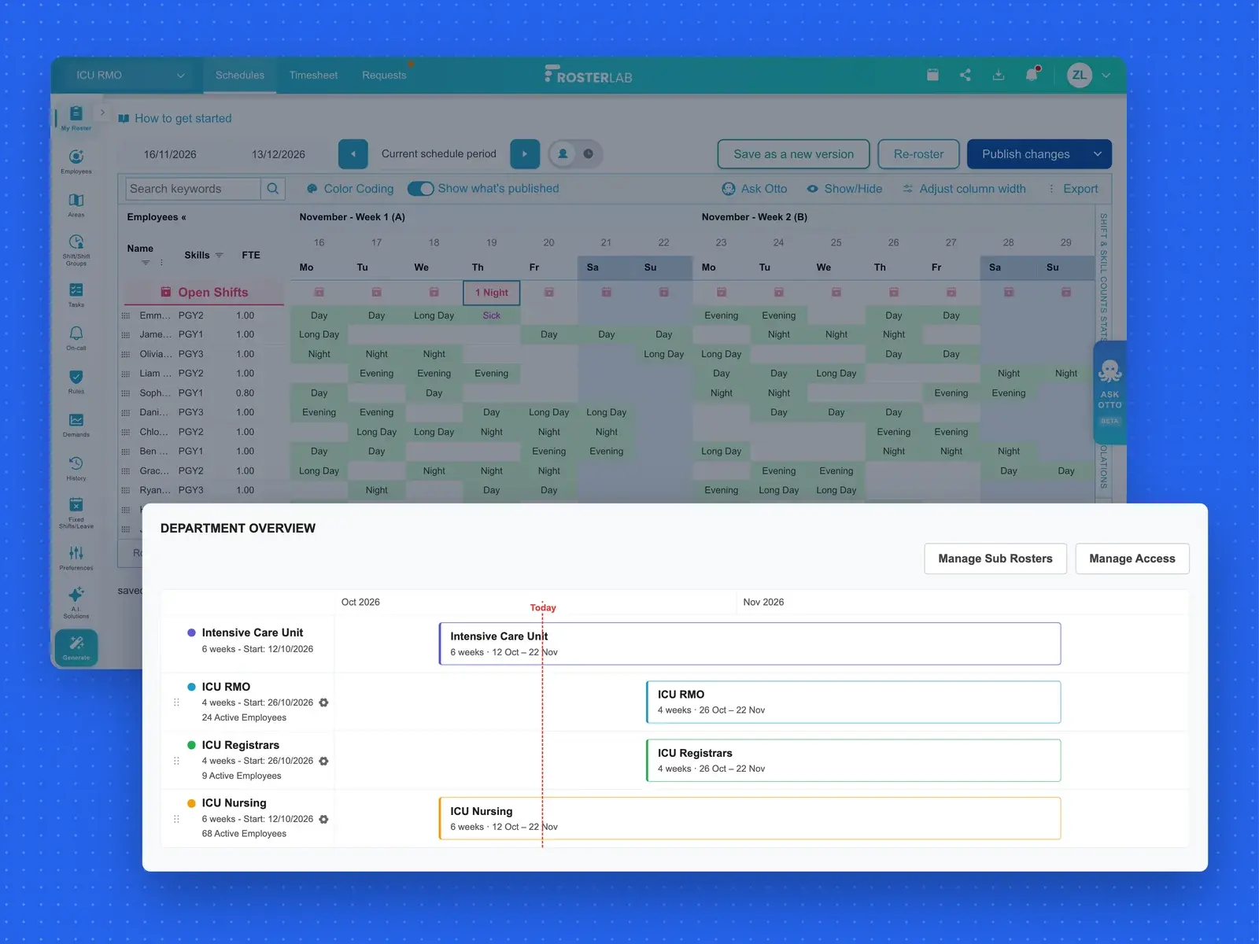This screenshot has width=1259, height=944.
Task: Switch to the dot view toggle
Action: click(x=589, y=154)
